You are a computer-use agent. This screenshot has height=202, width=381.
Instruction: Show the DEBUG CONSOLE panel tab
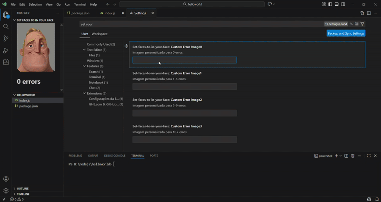(x=115, y=156)
